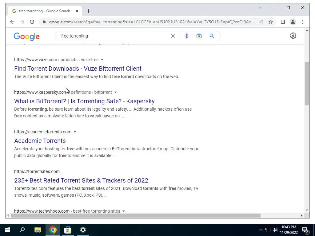Image resolution: width=315 pixels, height=236 pixels.
Task: Open Settings app from taskbar
Action: [83, 230]
